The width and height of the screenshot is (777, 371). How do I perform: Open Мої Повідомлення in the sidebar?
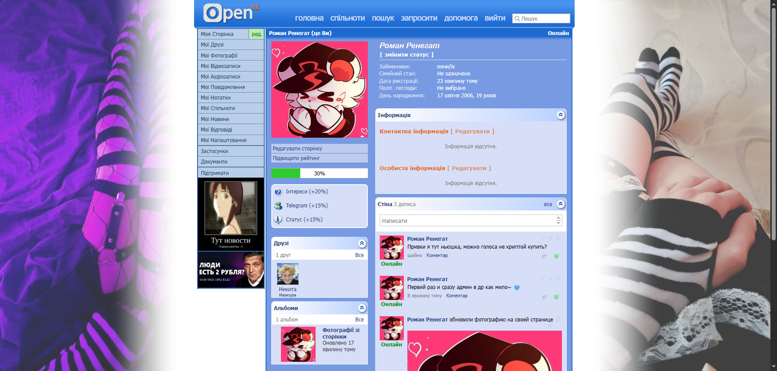(x=223, y=87)
